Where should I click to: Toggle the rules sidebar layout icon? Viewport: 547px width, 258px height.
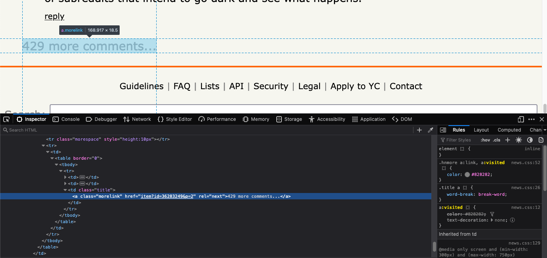coord(443,130)
